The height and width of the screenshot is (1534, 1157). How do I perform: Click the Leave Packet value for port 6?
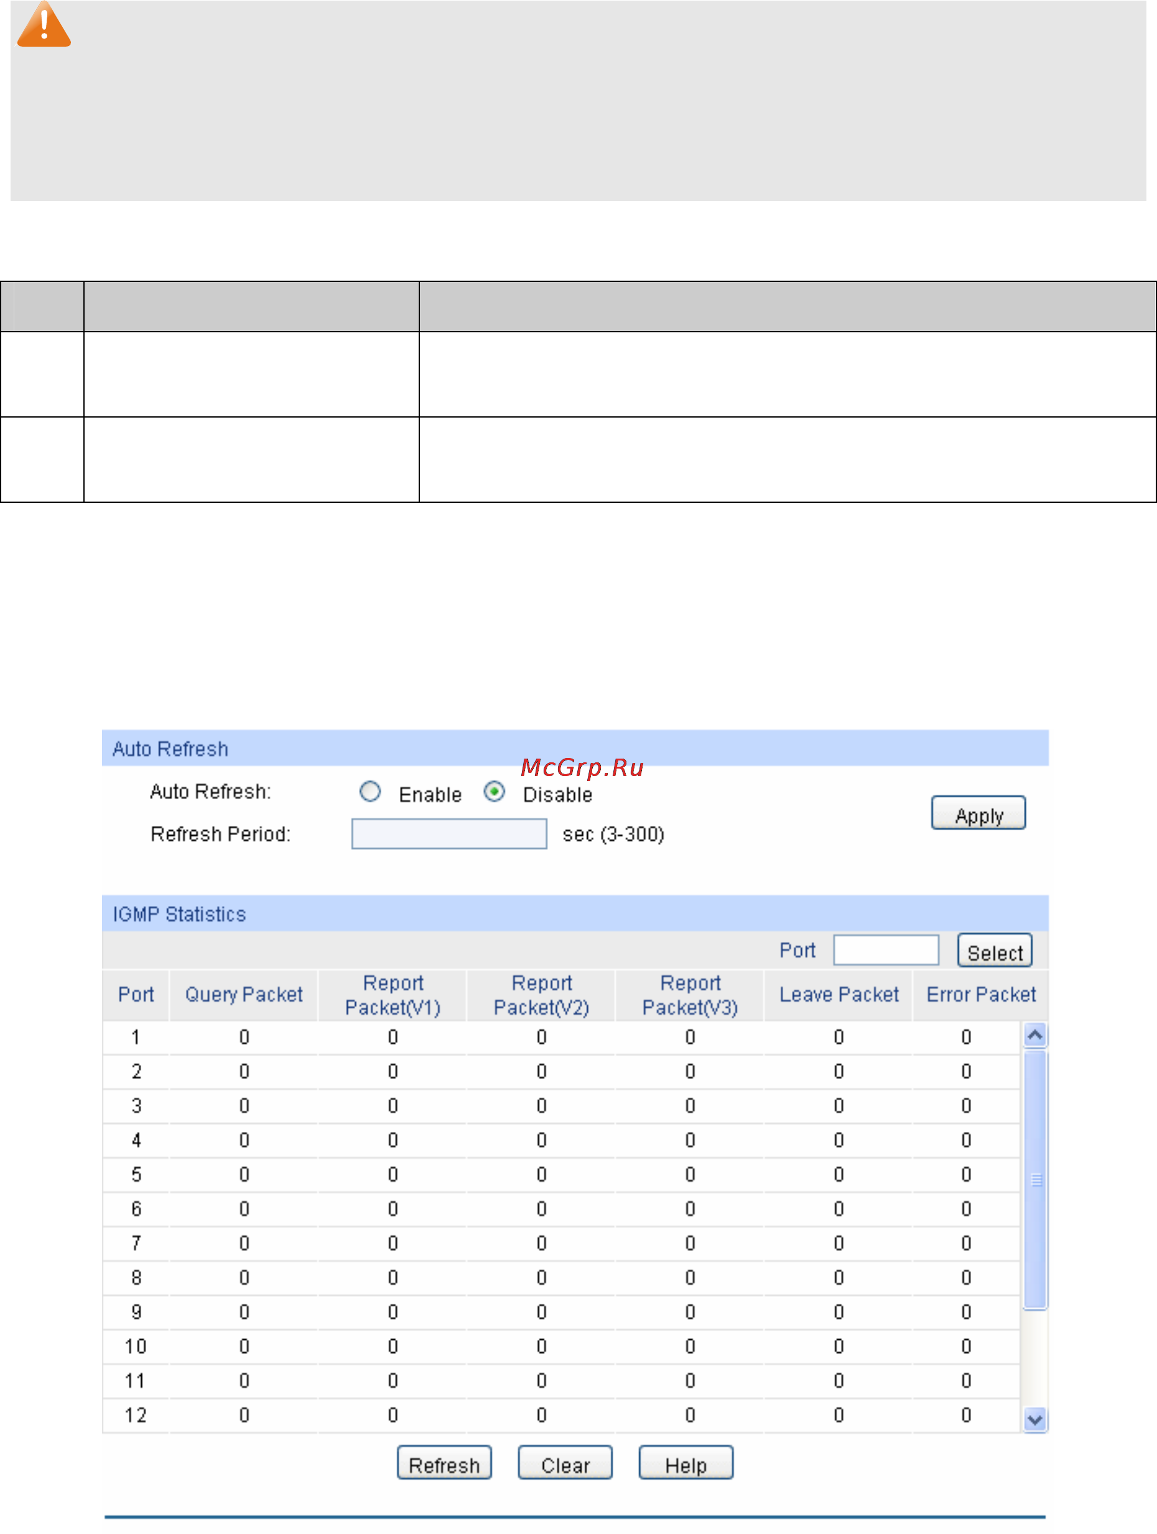(839, 1209)
